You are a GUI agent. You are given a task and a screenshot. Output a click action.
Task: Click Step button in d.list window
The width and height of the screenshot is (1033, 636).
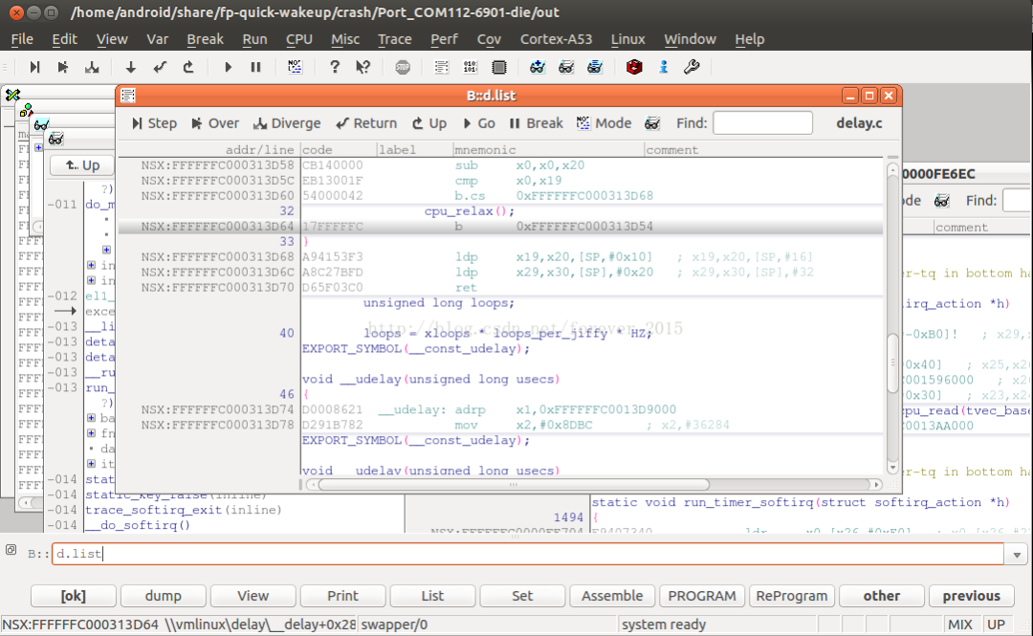tap(154, 123)
